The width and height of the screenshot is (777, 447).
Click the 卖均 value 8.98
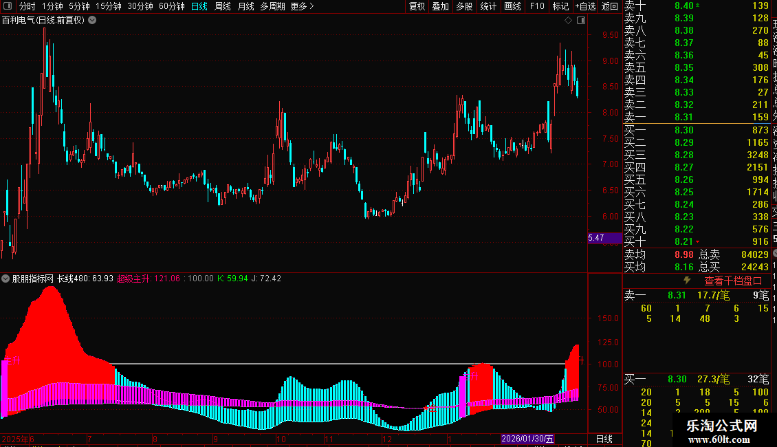coord(684,254)
